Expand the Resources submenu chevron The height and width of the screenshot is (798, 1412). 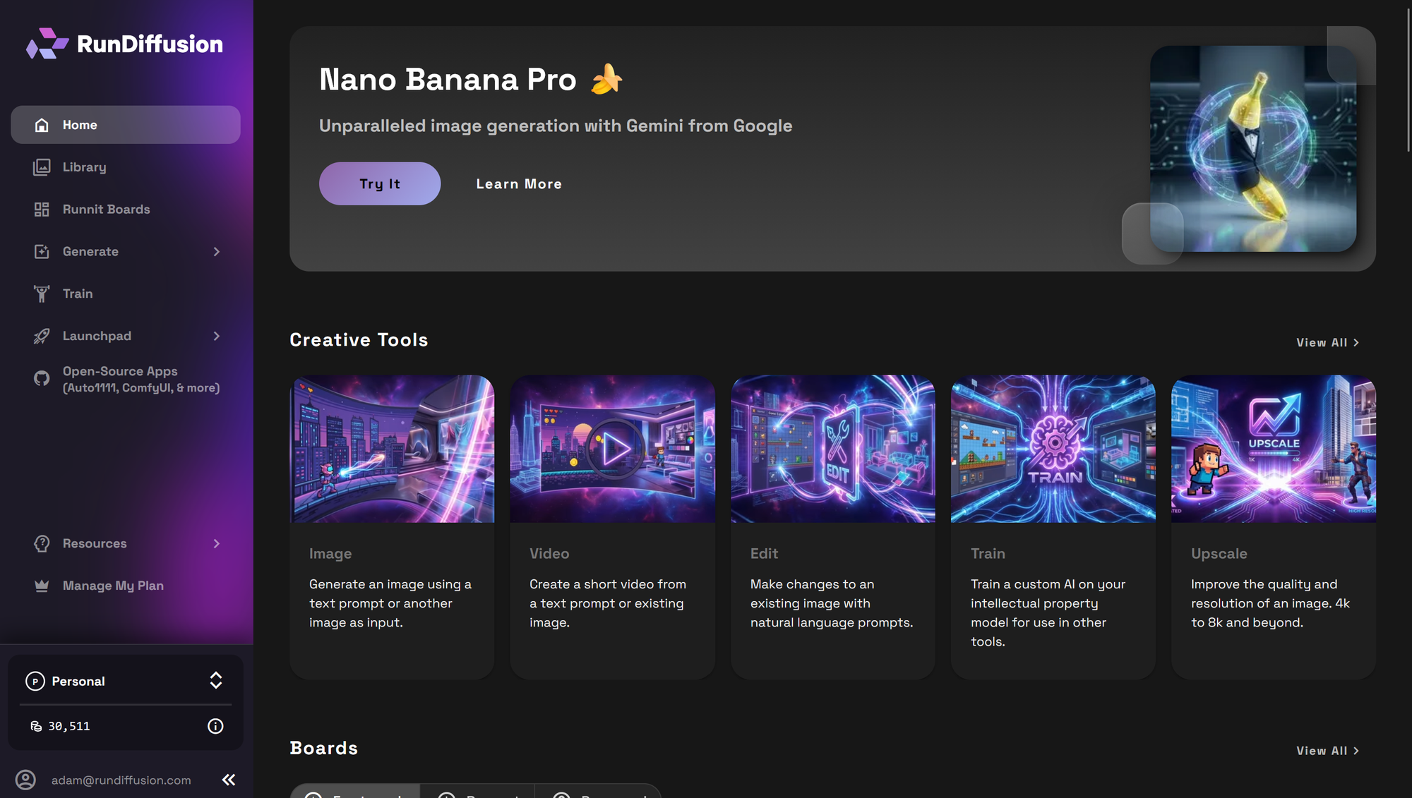(217, 543)
